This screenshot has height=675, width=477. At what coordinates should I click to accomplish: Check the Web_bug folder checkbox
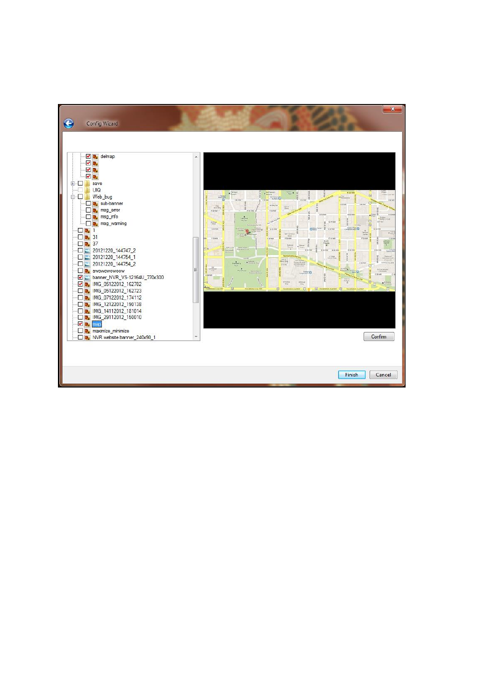coord(80,197)
